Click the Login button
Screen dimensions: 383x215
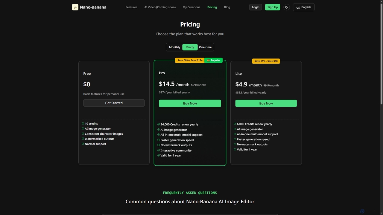coord(256,7)
